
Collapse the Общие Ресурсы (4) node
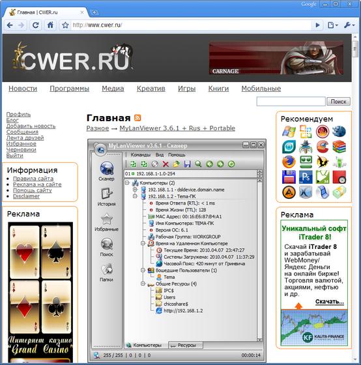143,284
